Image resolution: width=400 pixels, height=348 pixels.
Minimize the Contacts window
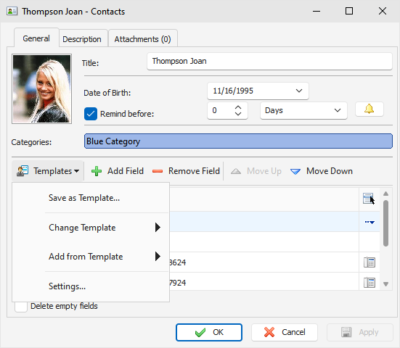317,11
